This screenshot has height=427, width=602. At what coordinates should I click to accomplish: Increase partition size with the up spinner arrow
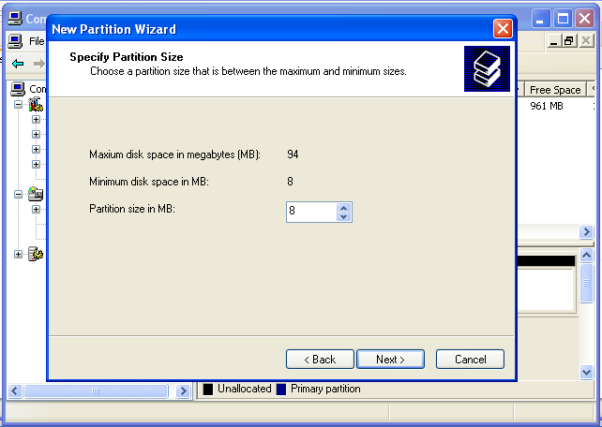click(x=343, y=208)
